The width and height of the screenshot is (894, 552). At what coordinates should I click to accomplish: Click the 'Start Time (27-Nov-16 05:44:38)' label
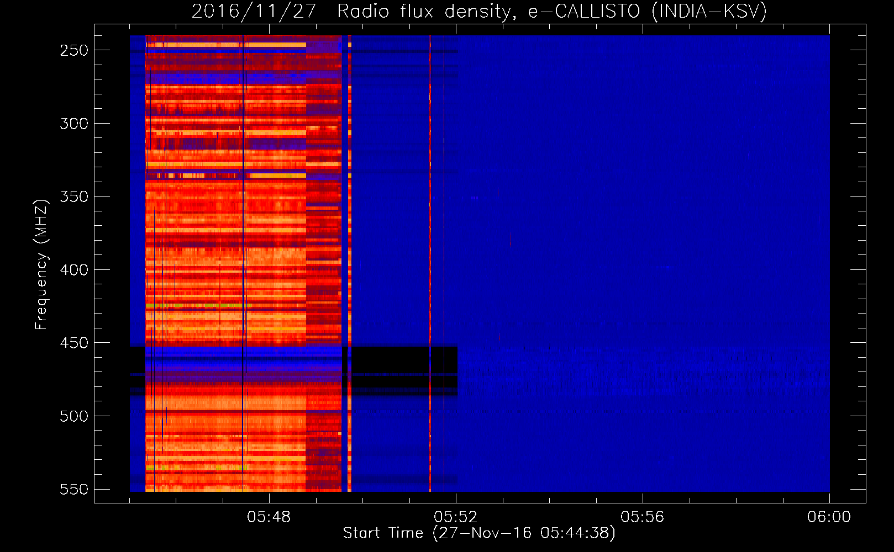click(x=479, y=533)
